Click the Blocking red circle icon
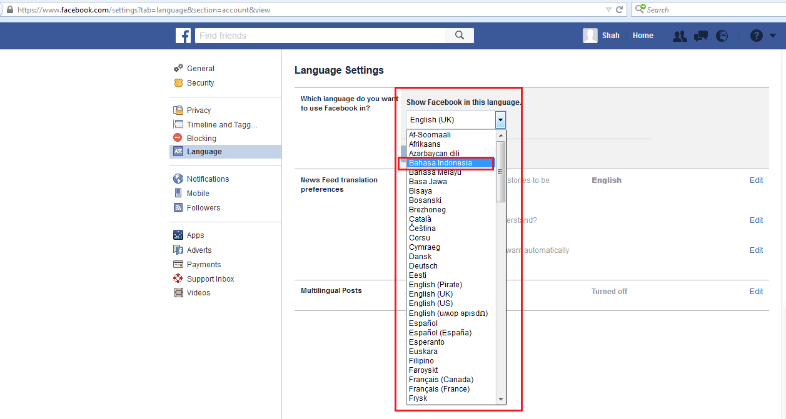The height and width of the screenshot is (419, 786). 178,138
